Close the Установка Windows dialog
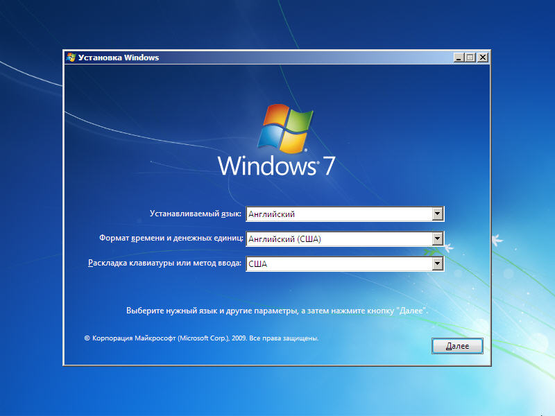Image resolution: width=555 pixels, height=416 pixels. 482,58
